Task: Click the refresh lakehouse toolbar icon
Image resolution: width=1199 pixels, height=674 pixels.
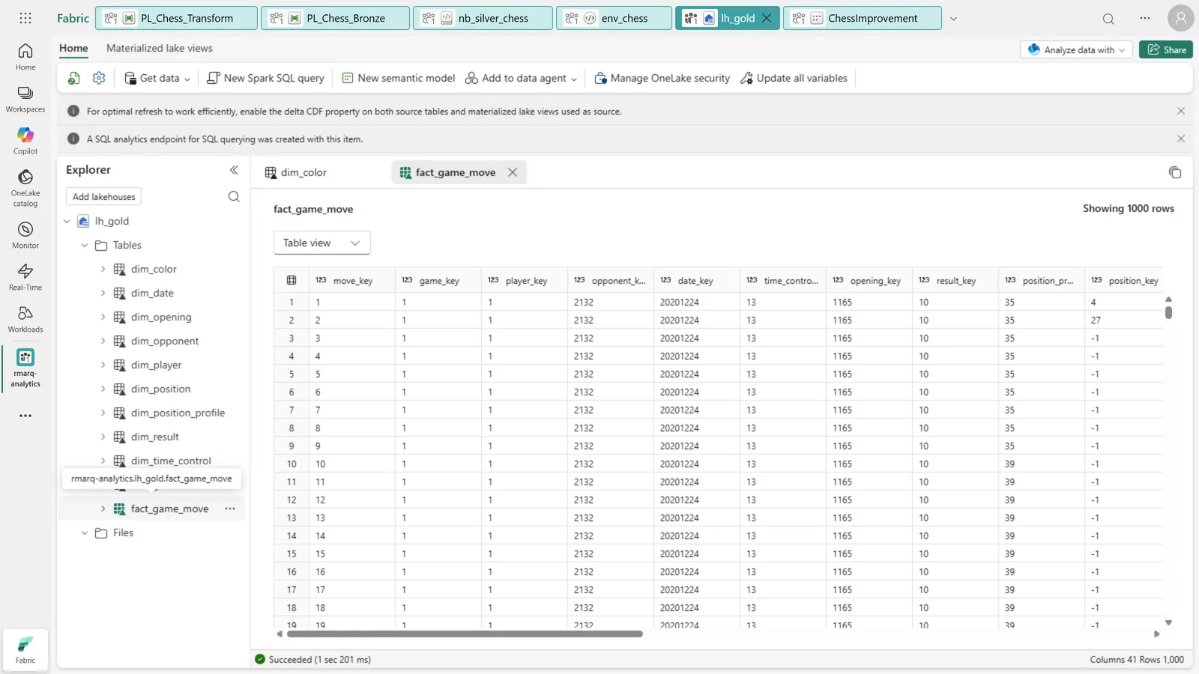Action: pyautogui.click(x=73, y=78)
